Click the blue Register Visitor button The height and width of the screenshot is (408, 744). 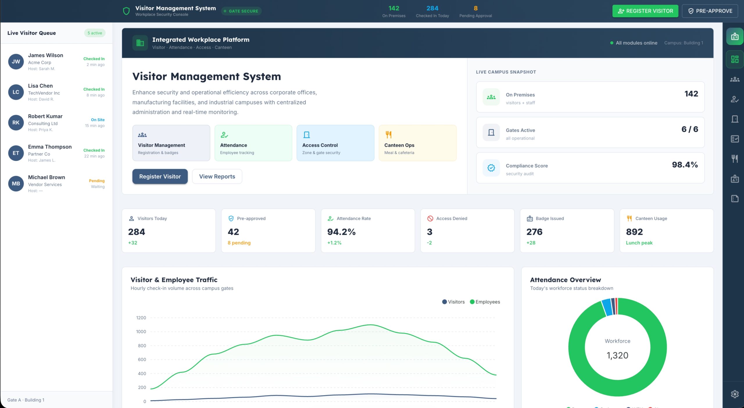point(160,176)
